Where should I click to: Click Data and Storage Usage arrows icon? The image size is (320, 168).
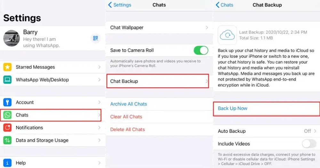7,140
